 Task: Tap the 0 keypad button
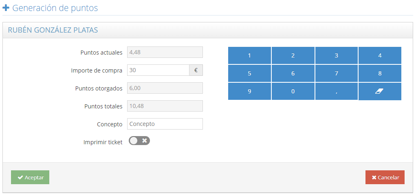[x=293, y=92]
